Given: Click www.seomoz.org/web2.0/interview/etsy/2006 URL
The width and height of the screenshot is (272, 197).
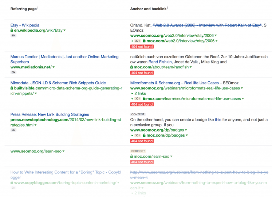Looking at the screenshot, I should coord(172,36).
